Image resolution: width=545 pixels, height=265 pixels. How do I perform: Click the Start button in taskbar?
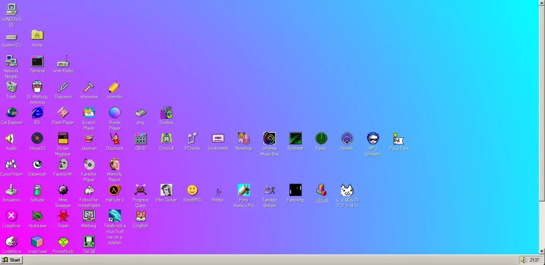(x=12, y=260)
